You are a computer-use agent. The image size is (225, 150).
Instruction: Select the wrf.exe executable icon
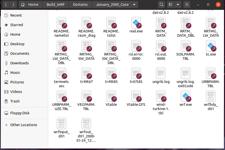[186, 96]
